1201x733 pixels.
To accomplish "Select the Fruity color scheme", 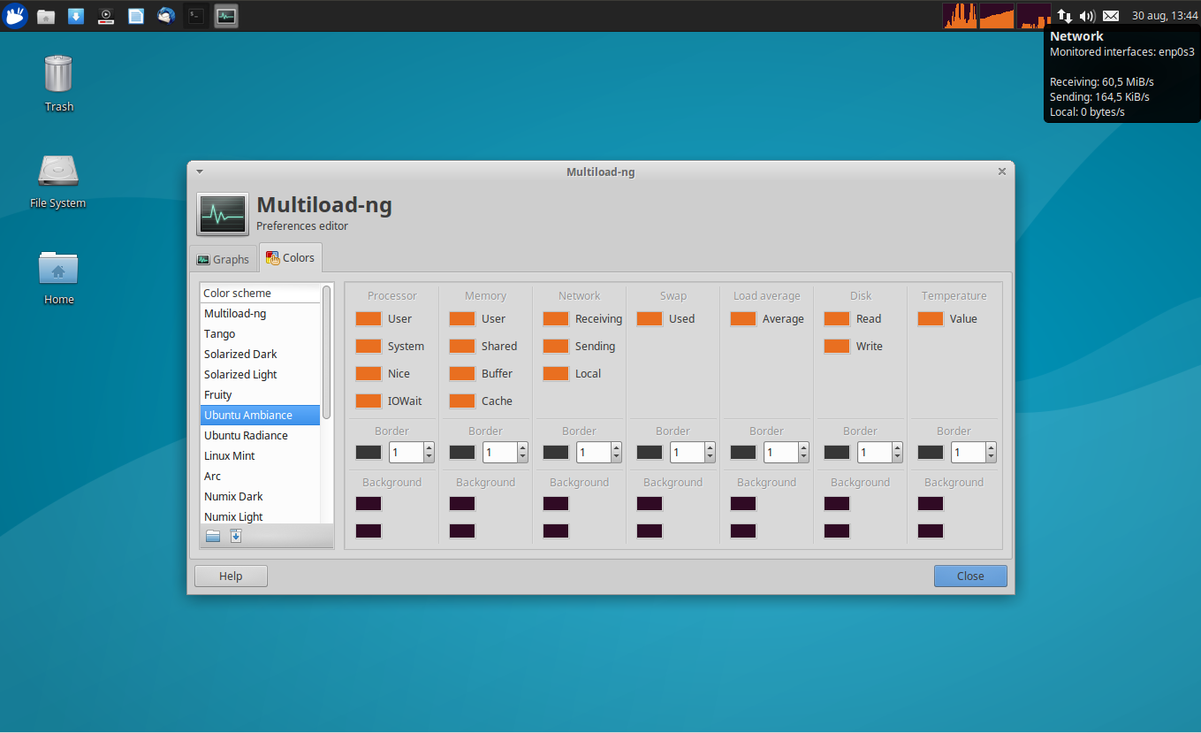I will [219, 394].
